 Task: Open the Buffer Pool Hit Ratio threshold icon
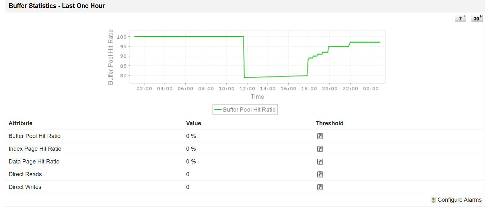[x=320, y=136]
